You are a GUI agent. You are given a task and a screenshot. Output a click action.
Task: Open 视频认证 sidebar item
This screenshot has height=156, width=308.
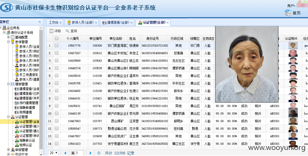[24, 145]
